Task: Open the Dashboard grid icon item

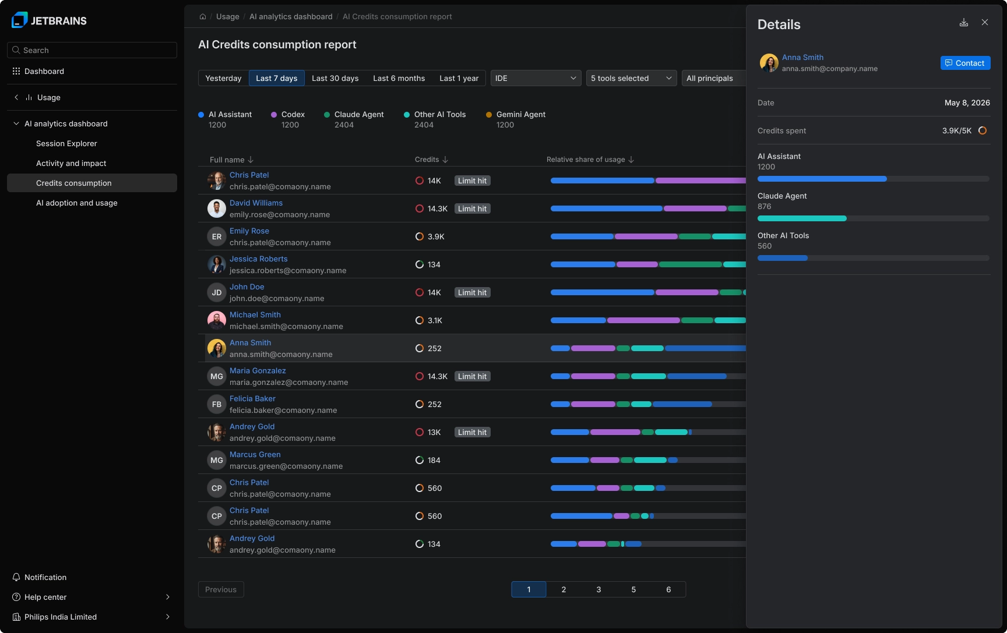Action: (x=16, y=71)
